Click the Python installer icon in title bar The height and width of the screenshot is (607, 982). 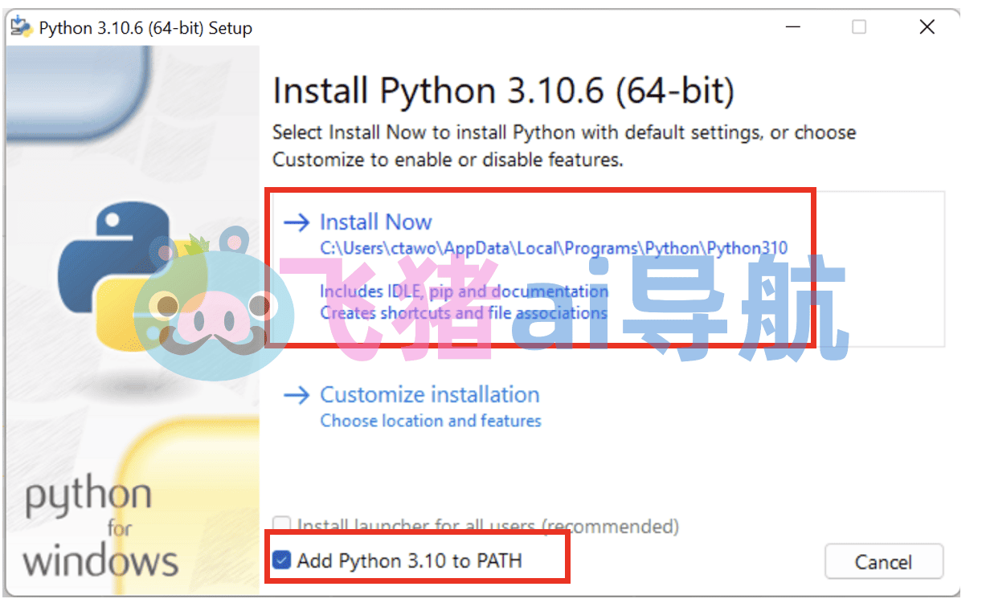coord(20,27)
